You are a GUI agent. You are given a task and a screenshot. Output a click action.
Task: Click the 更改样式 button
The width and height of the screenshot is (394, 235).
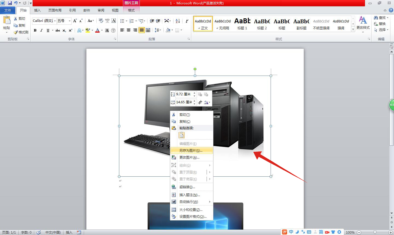pyautogui.click(x=363, y=24)
